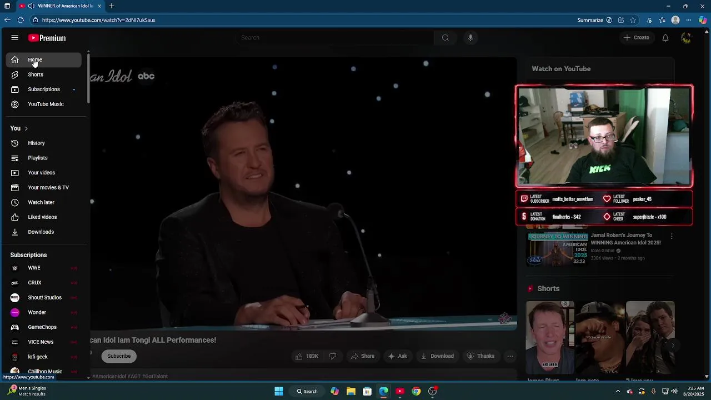Image resolution: width=711 pixels, height=400 pixels.
Task: Open Edge settings and more menu
Action: tap(689, 20)
